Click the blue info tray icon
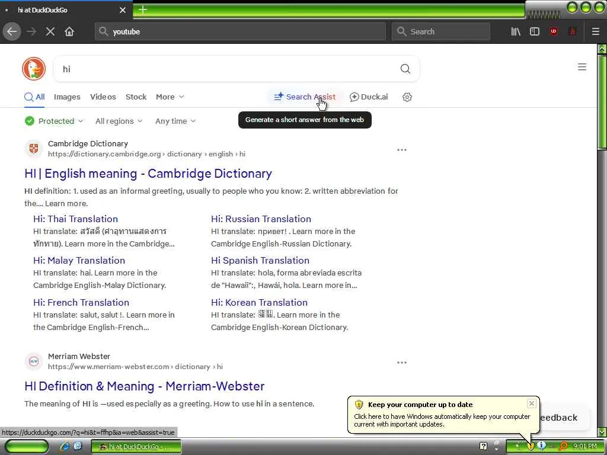Viewport: 607px width, 455px height. pyautogui.click(x=542, y=446)
